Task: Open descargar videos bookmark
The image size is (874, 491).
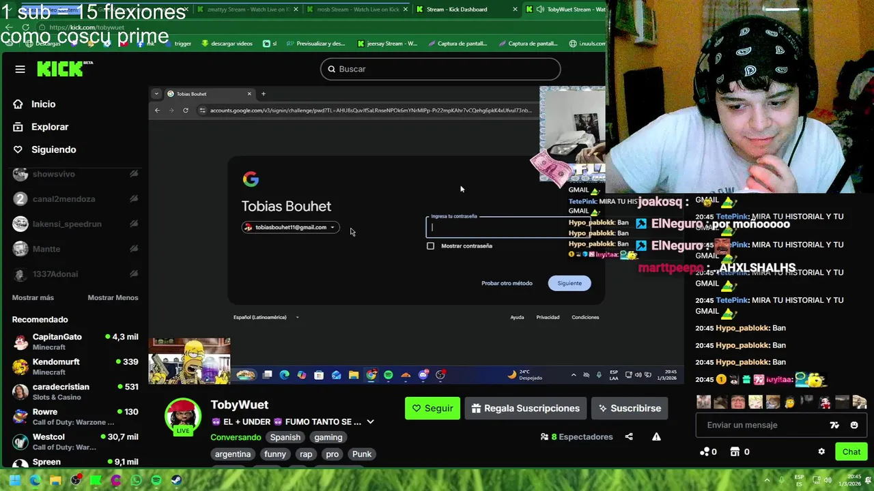Action: click(227, 44)
